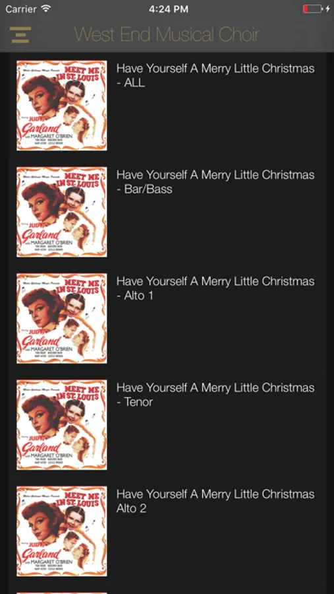The height and width of the screenshot is (594, 334).
Task: Open album art for the Bar/Bass track
Action: click(x=62, y=212)
